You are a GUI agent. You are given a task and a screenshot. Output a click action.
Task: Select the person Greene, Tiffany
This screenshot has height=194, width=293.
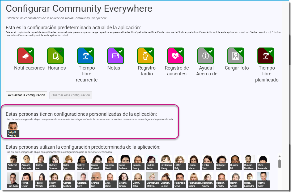124,180
